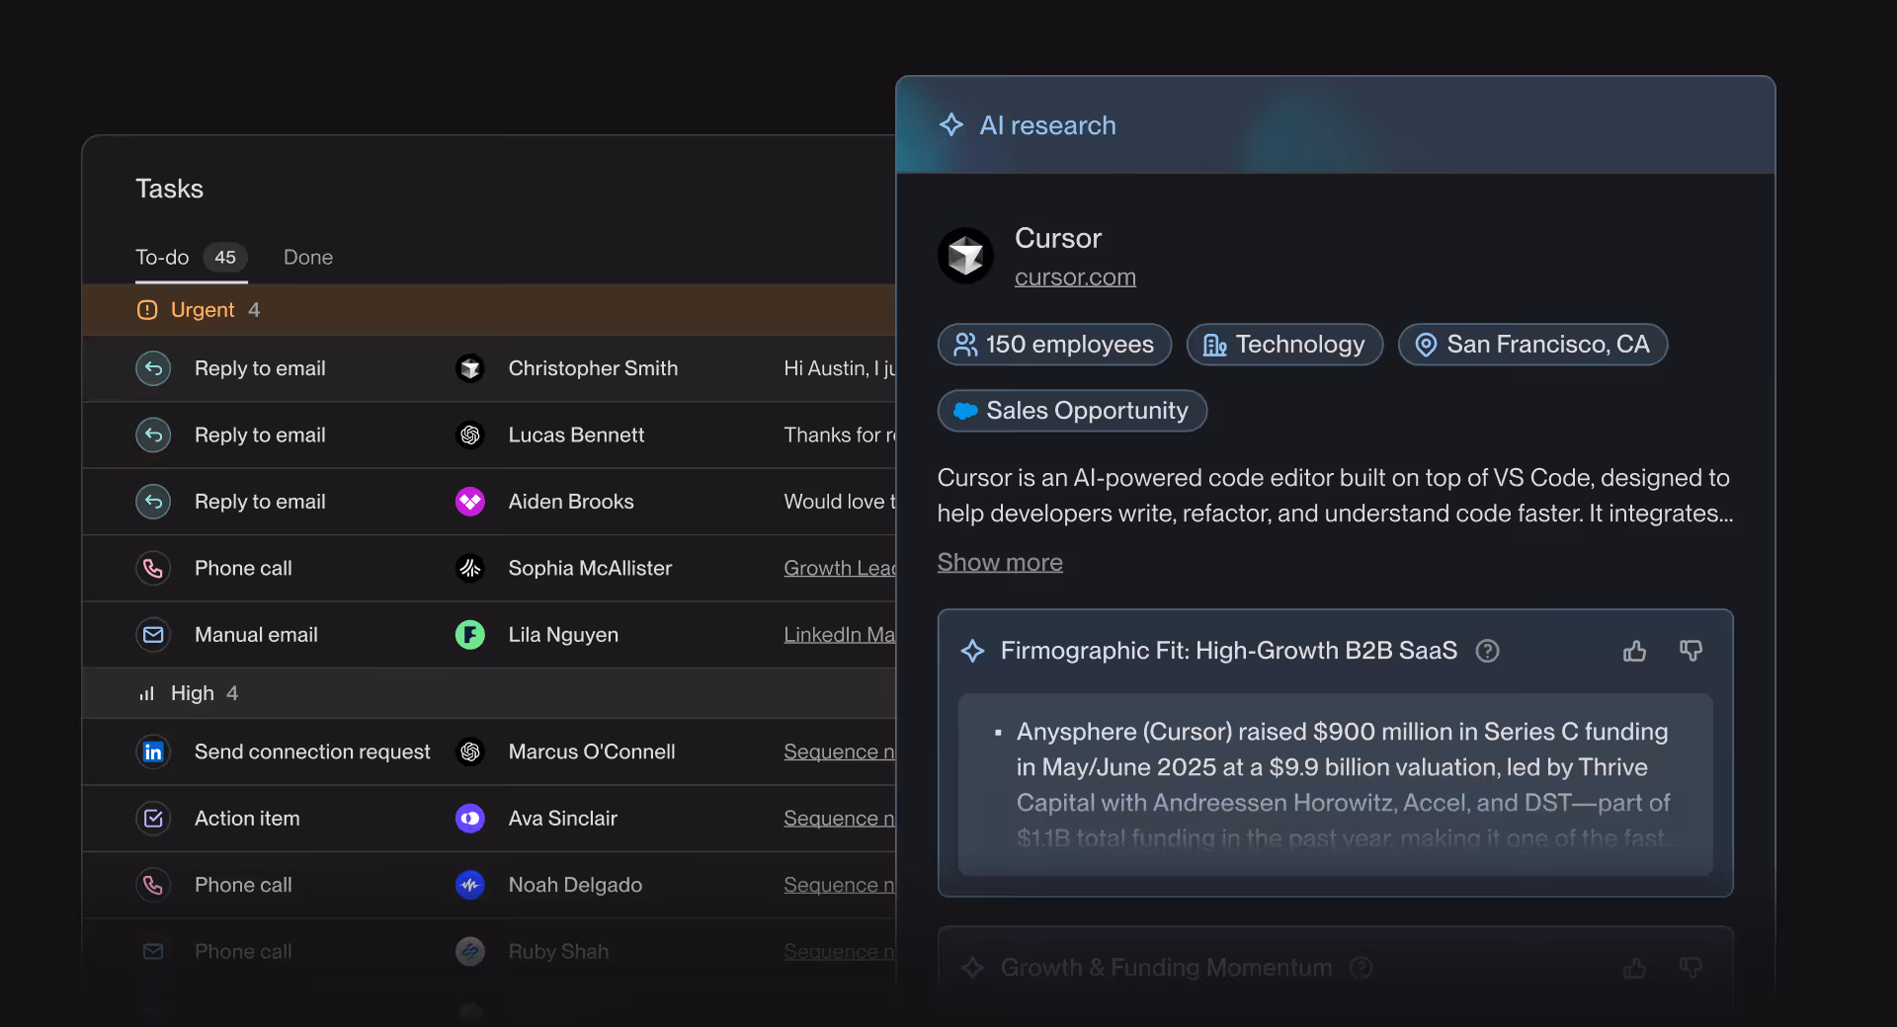Open Aiden Brooks reply task row
Screen dimensions: 1897x1027
[489, 502]
